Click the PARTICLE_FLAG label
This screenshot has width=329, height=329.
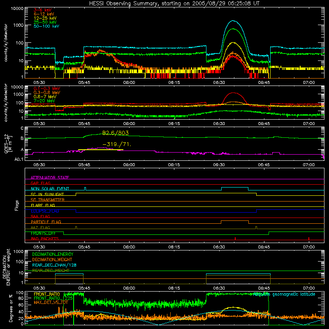click(46, 222)
